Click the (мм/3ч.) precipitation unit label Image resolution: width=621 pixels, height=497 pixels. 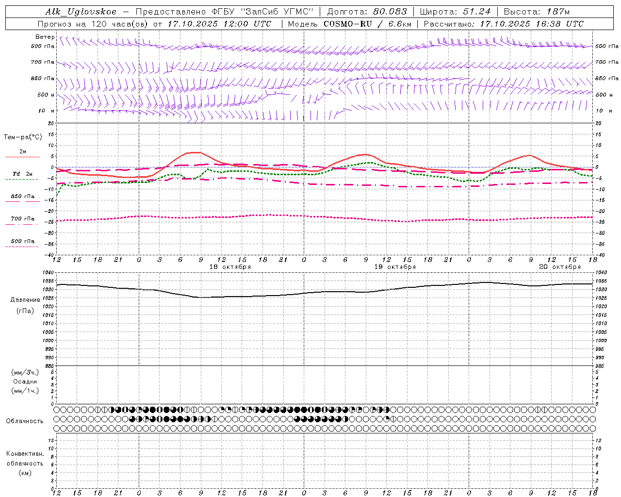click(25, 372)
